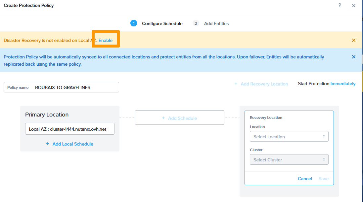Image resolution: width=363 pixels, height=202 pixels.
Task: Open the Select Location dropdown
Action: coord(289,137)
